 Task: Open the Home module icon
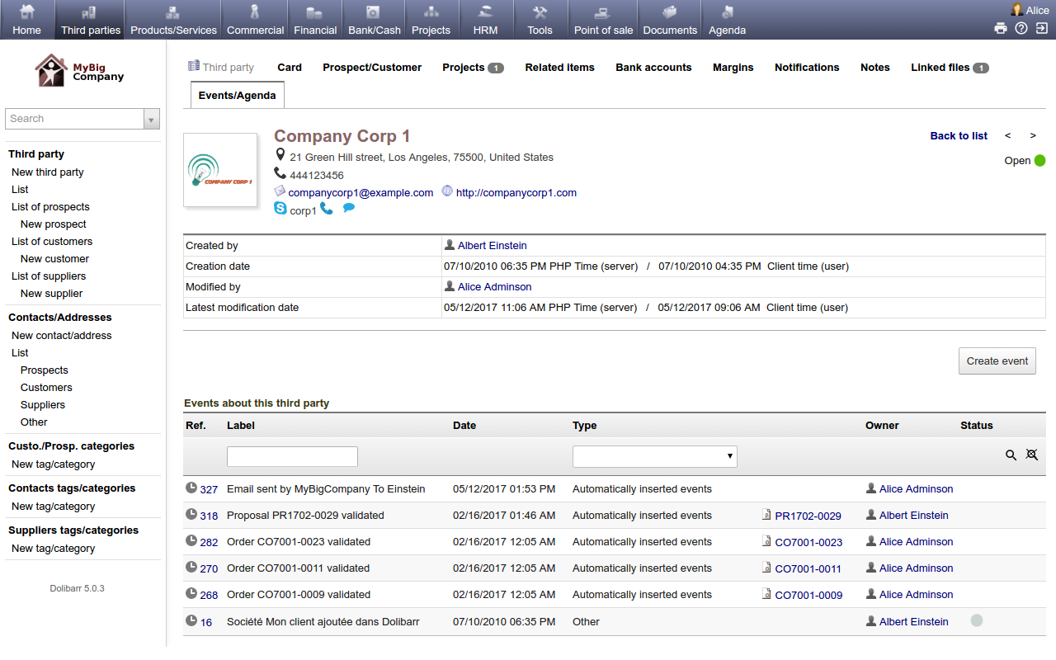point(26,12)
